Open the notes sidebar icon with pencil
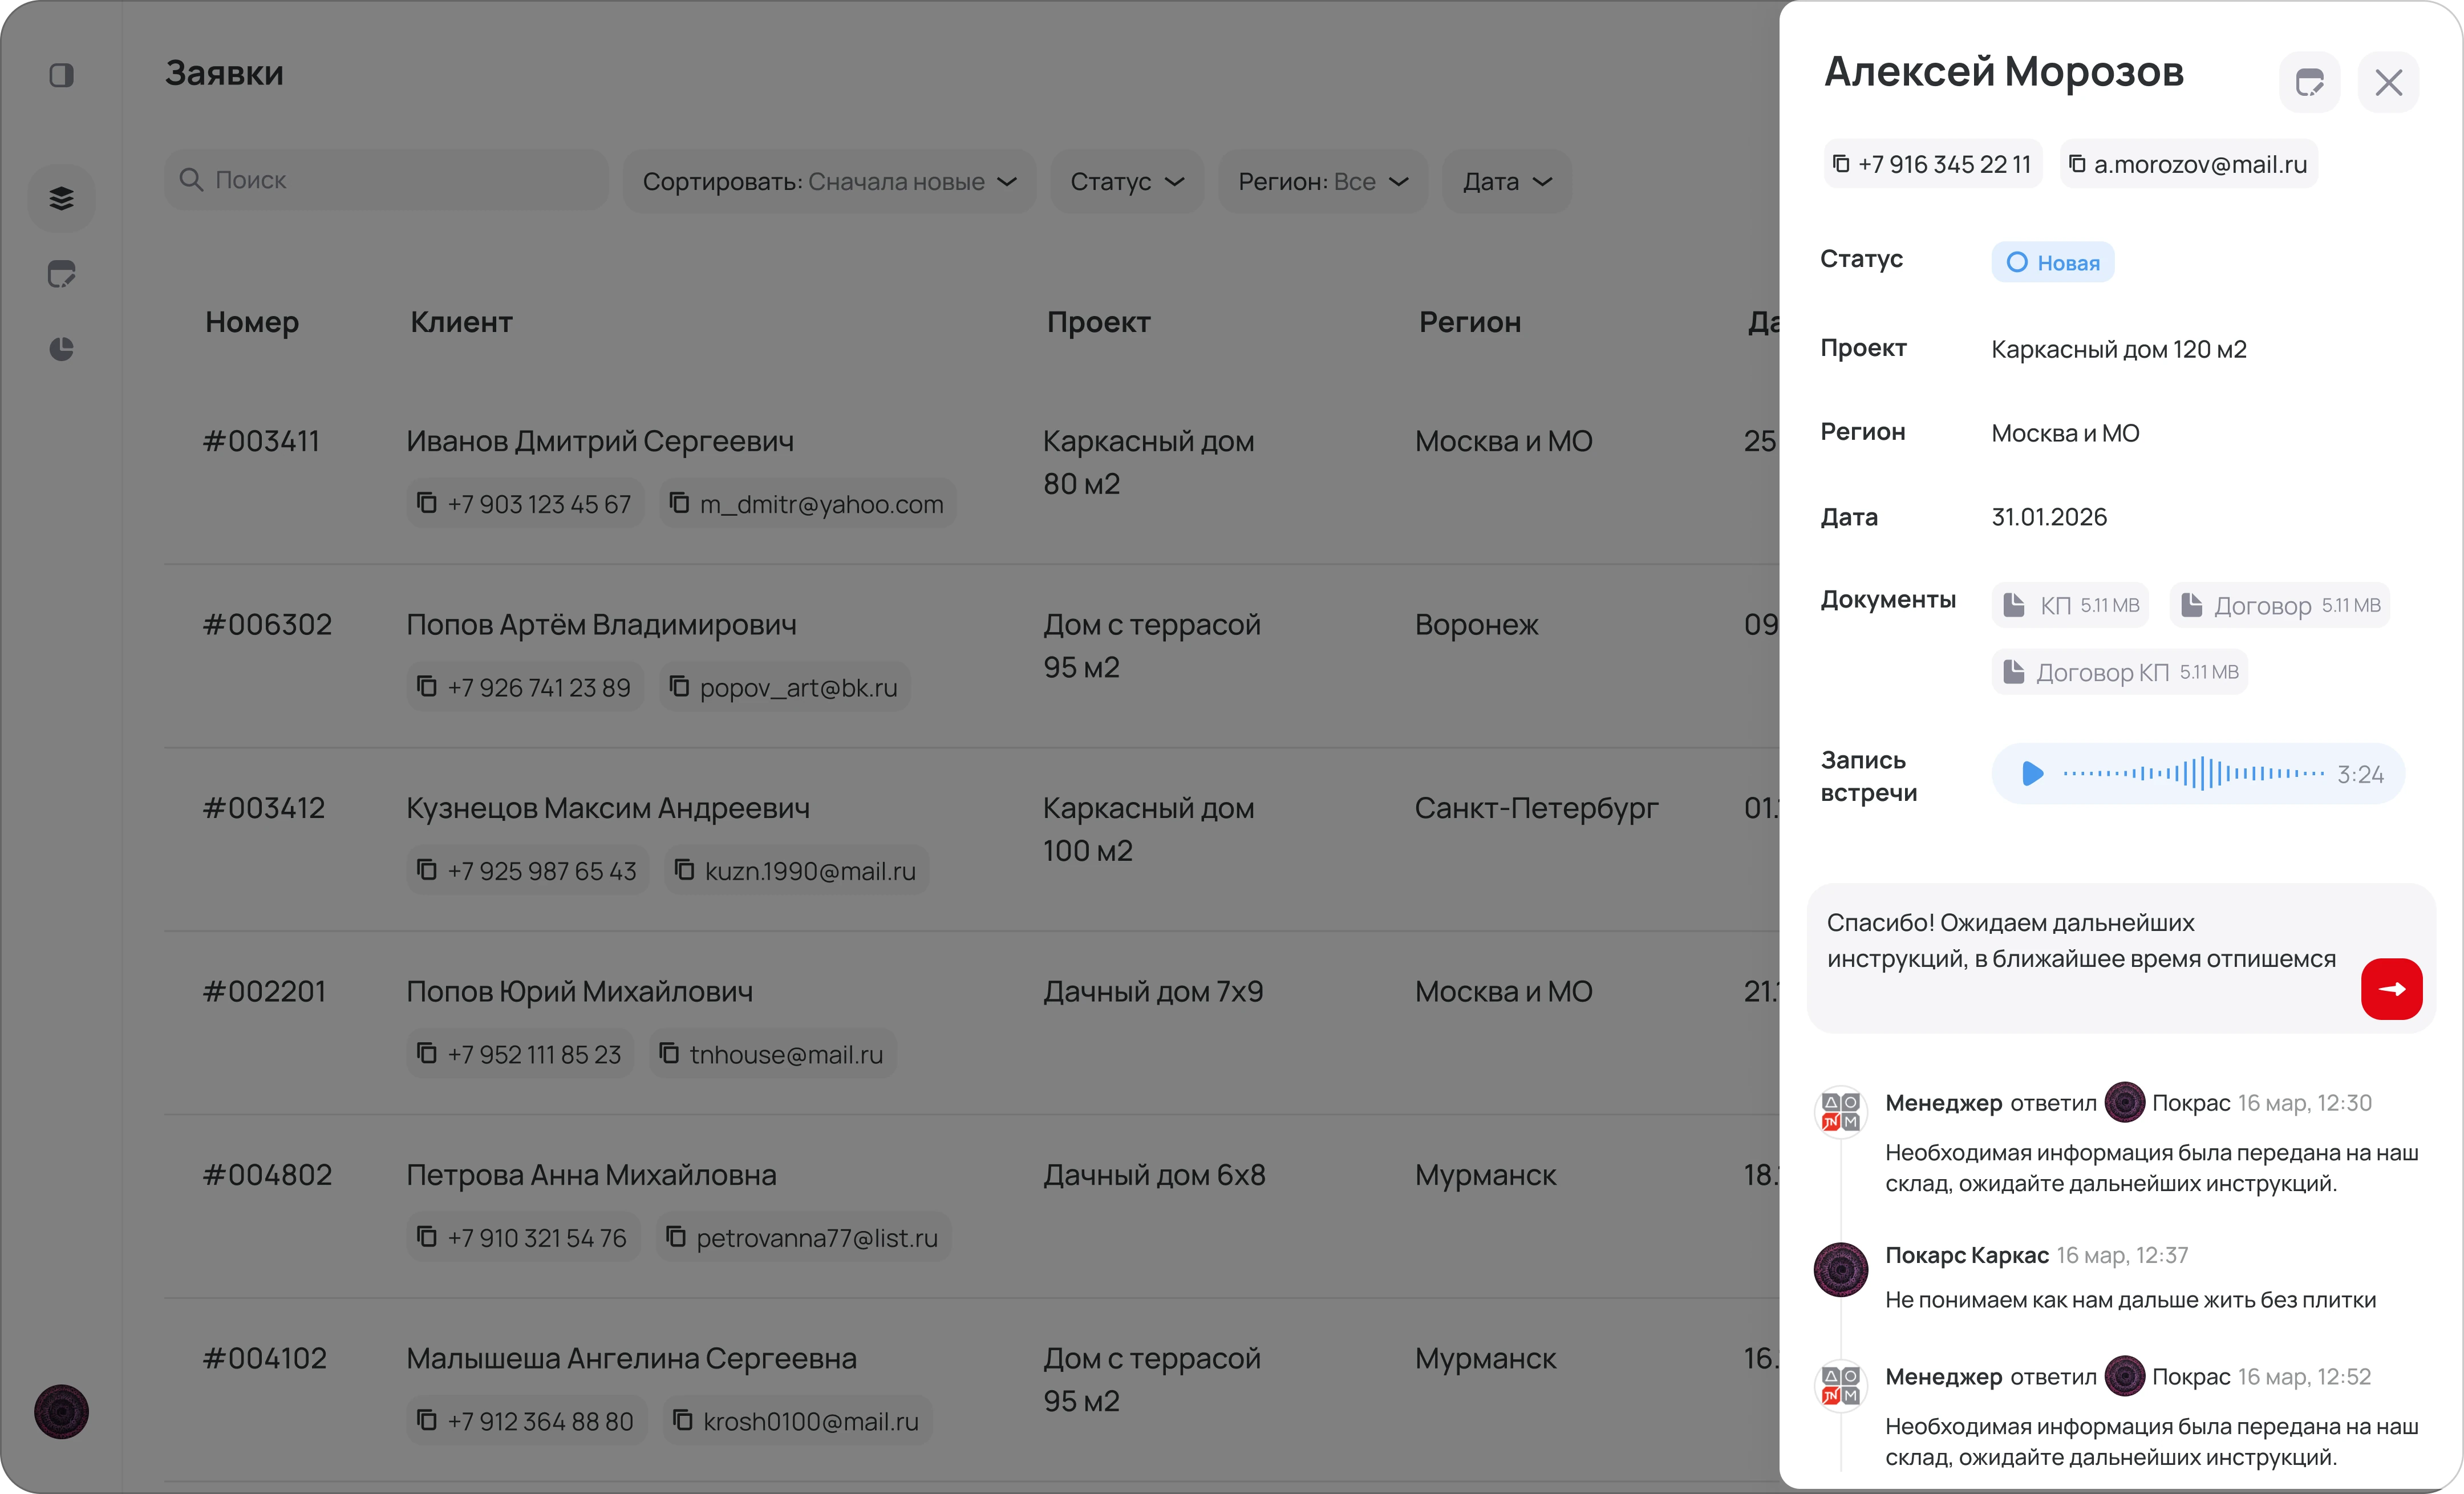 (62, 274)
